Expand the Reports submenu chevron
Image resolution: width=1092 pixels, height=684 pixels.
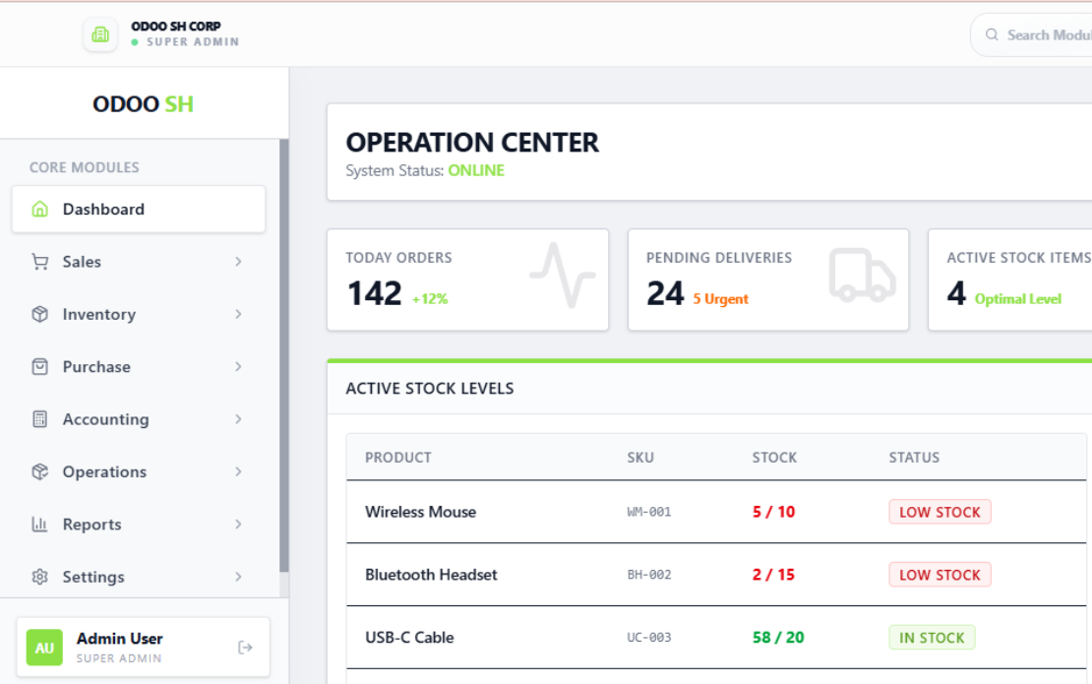(238, 525)
